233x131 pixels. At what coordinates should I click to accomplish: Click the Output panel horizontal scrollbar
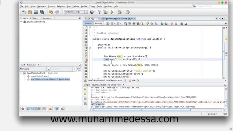click(x=142, y=110)
